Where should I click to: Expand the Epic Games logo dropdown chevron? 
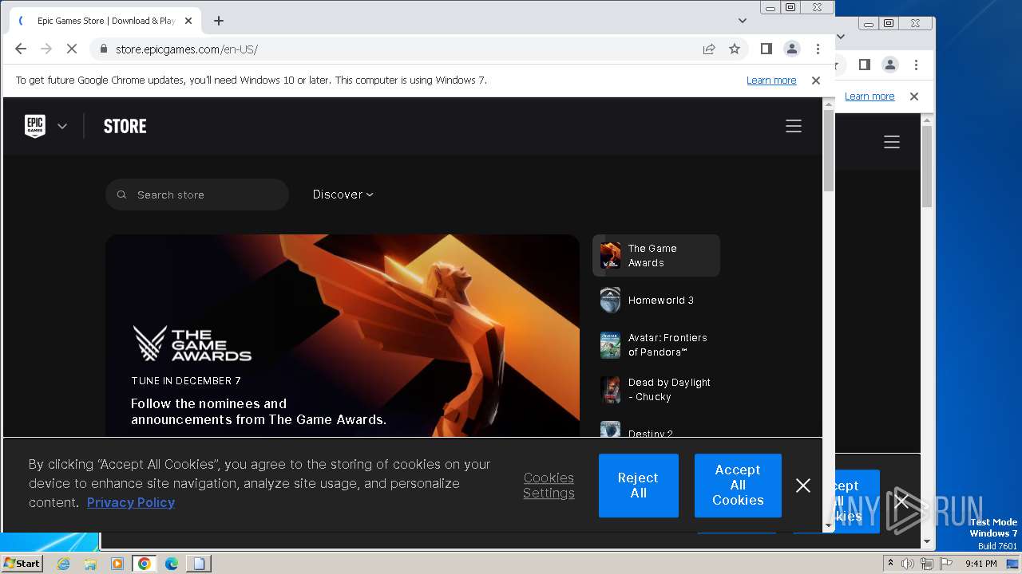[x=62, y=126]
